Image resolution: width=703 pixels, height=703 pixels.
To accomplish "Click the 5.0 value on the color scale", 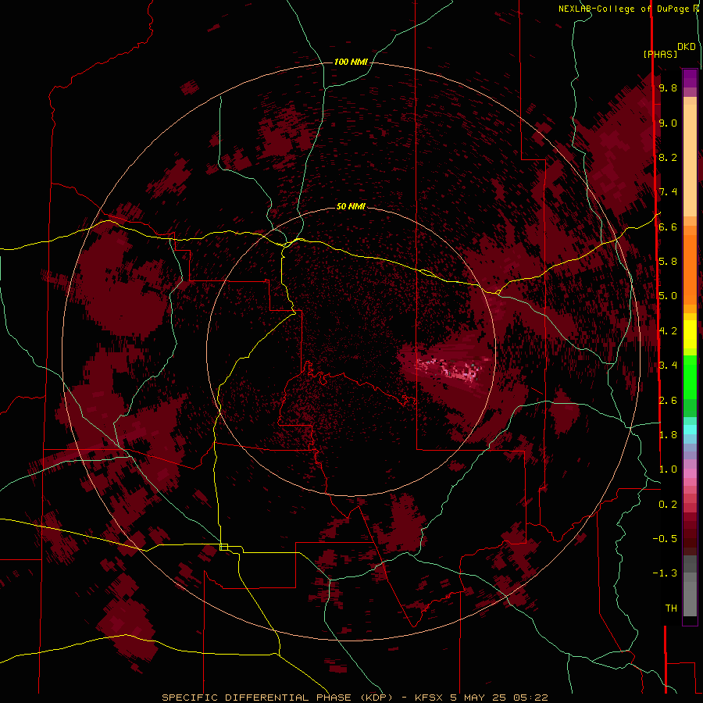I will pyautogui.click(x=668, y=296).
